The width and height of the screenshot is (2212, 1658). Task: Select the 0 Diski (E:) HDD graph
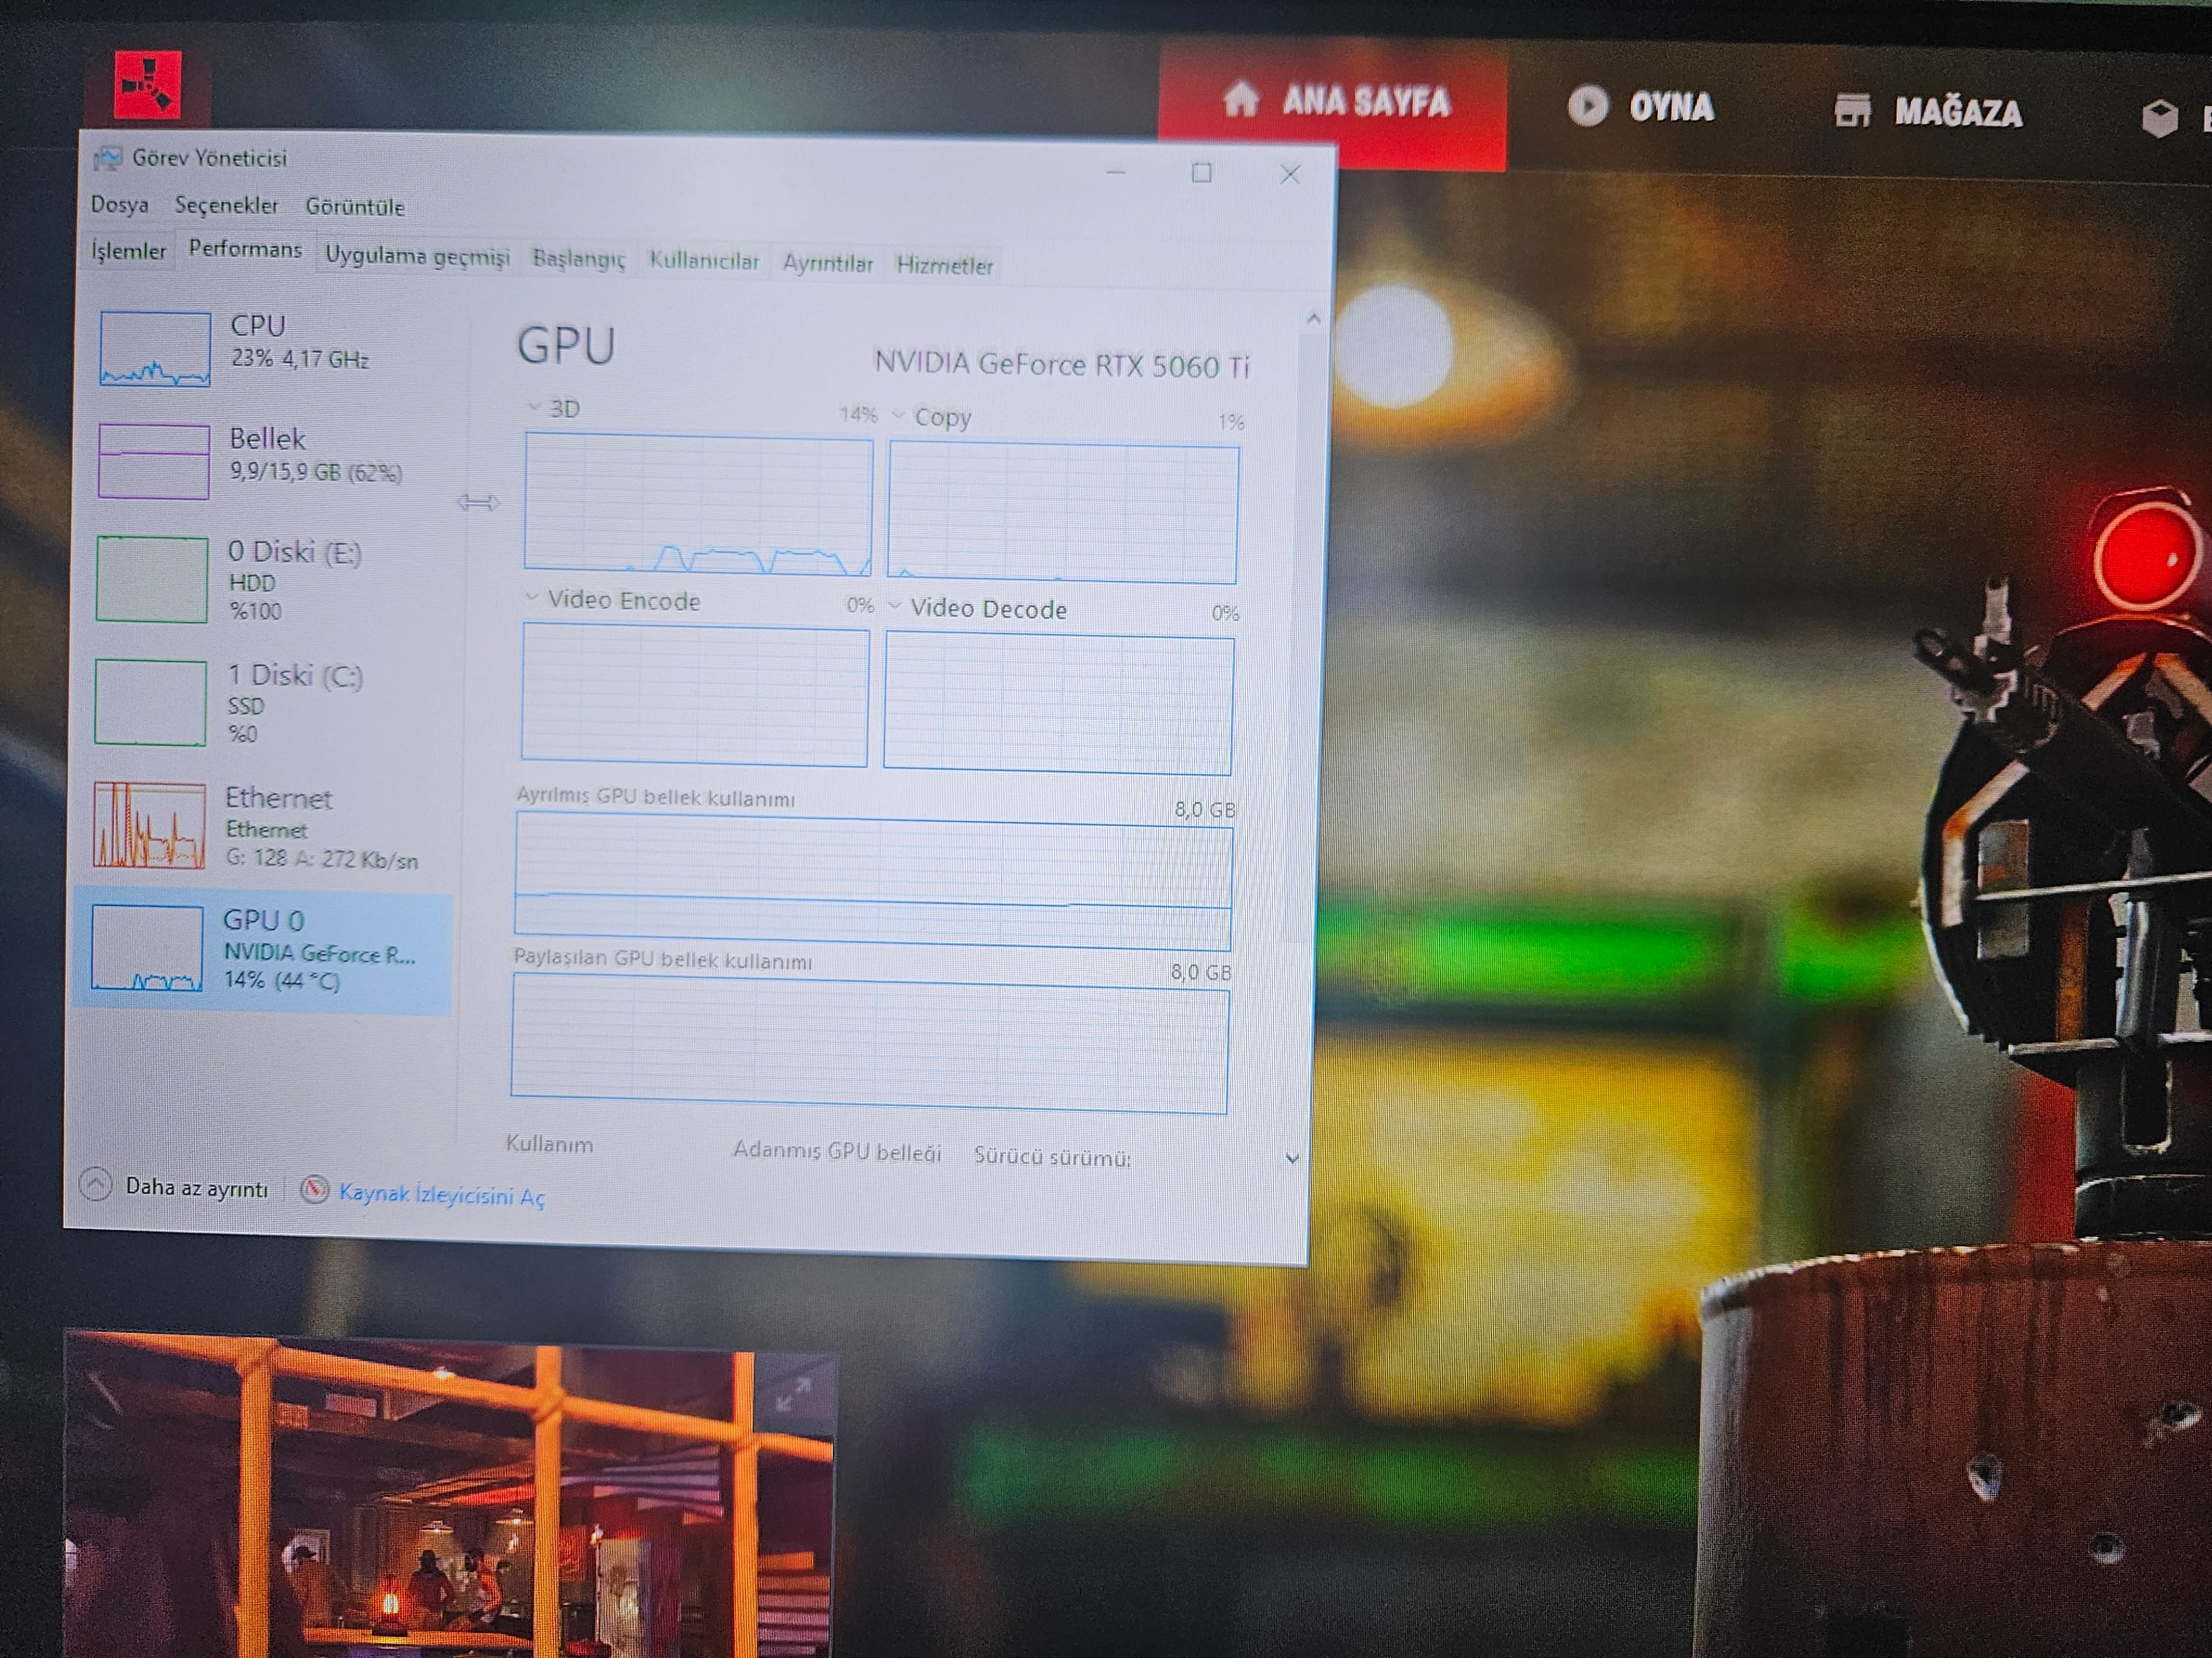click(152, 579)
